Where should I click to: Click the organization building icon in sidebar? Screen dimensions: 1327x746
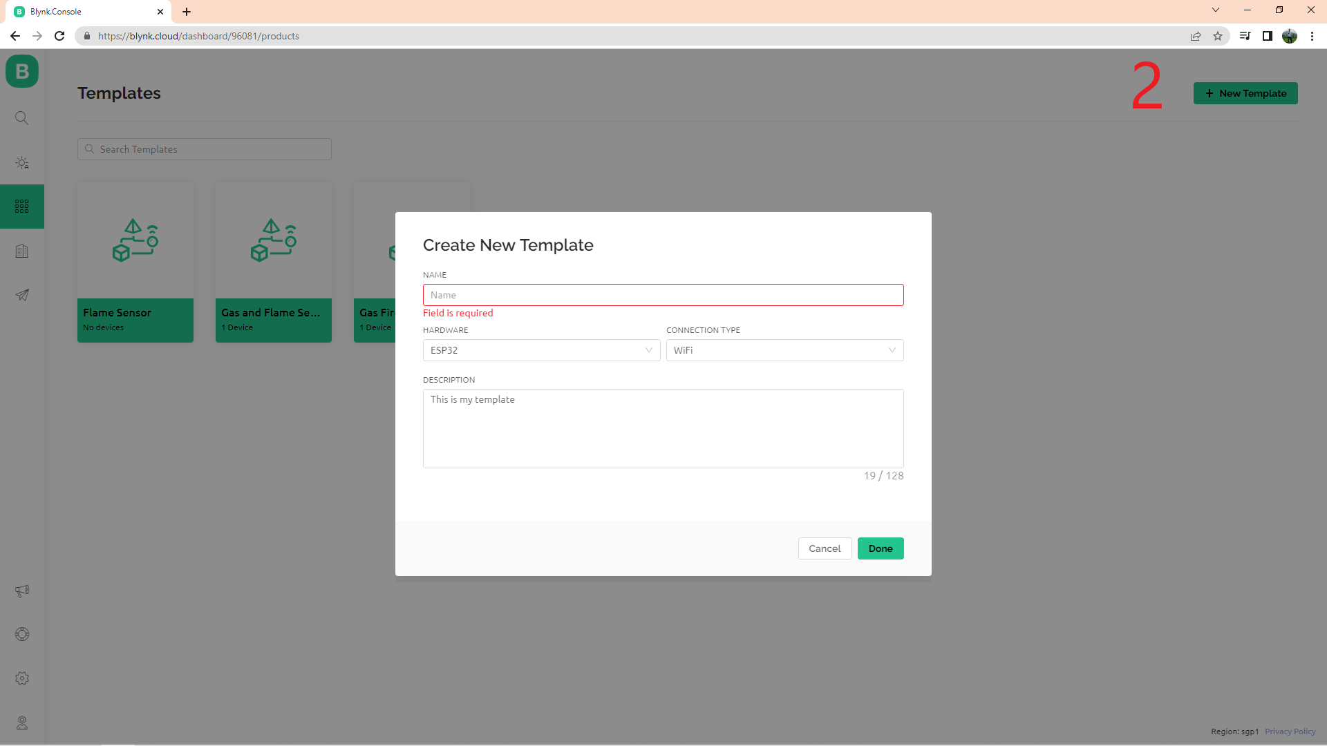(22, 251)
